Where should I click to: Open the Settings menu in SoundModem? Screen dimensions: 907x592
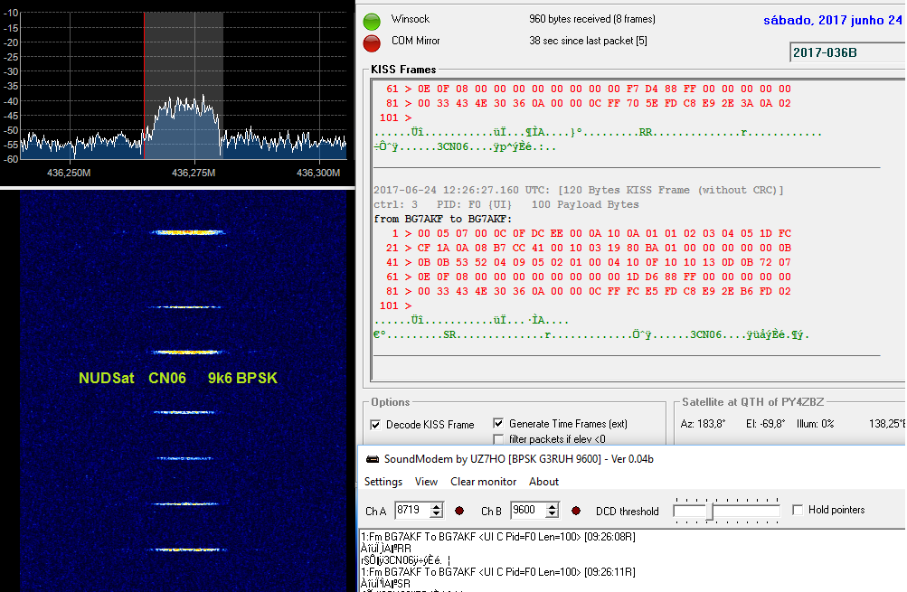coord(383,482)
